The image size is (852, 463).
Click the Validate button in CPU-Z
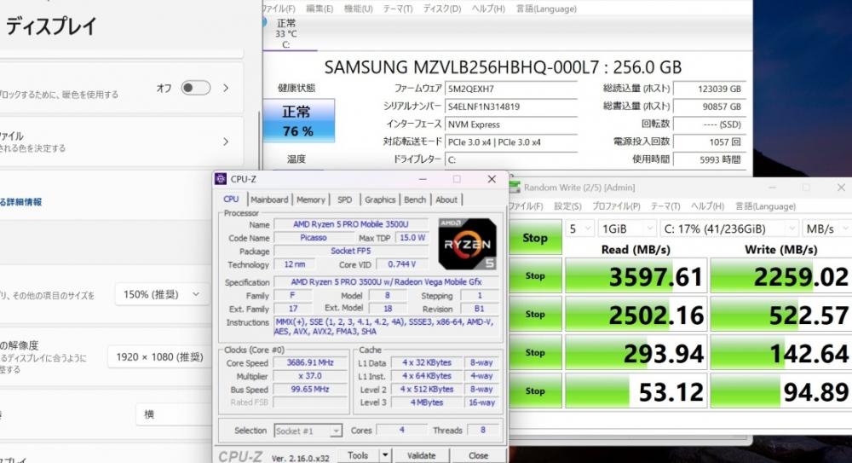click(x=422, y=455)
